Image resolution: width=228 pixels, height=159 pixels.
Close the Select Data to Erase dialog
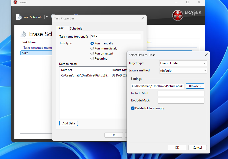(x=206, y=55)
